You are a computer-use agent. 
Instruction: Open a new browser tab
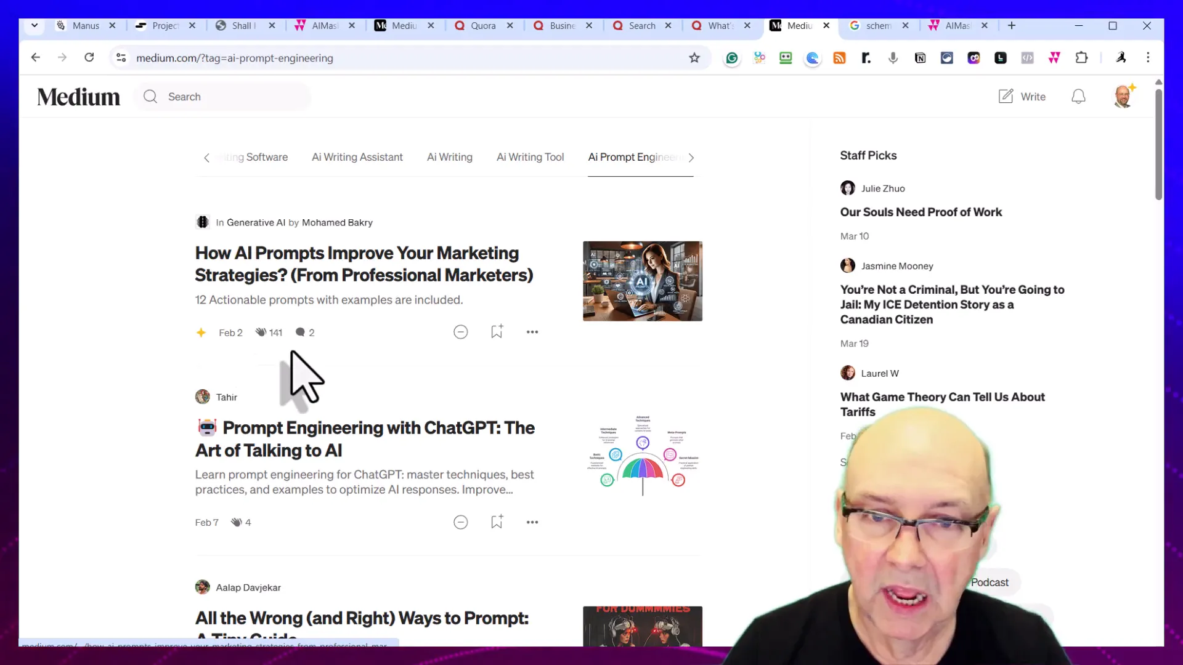1012,25
